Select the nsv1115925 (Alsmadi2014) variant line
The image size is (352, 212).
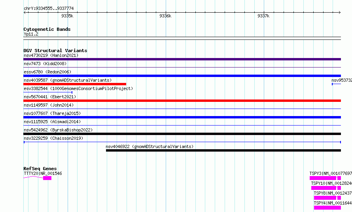pos(182,125)
